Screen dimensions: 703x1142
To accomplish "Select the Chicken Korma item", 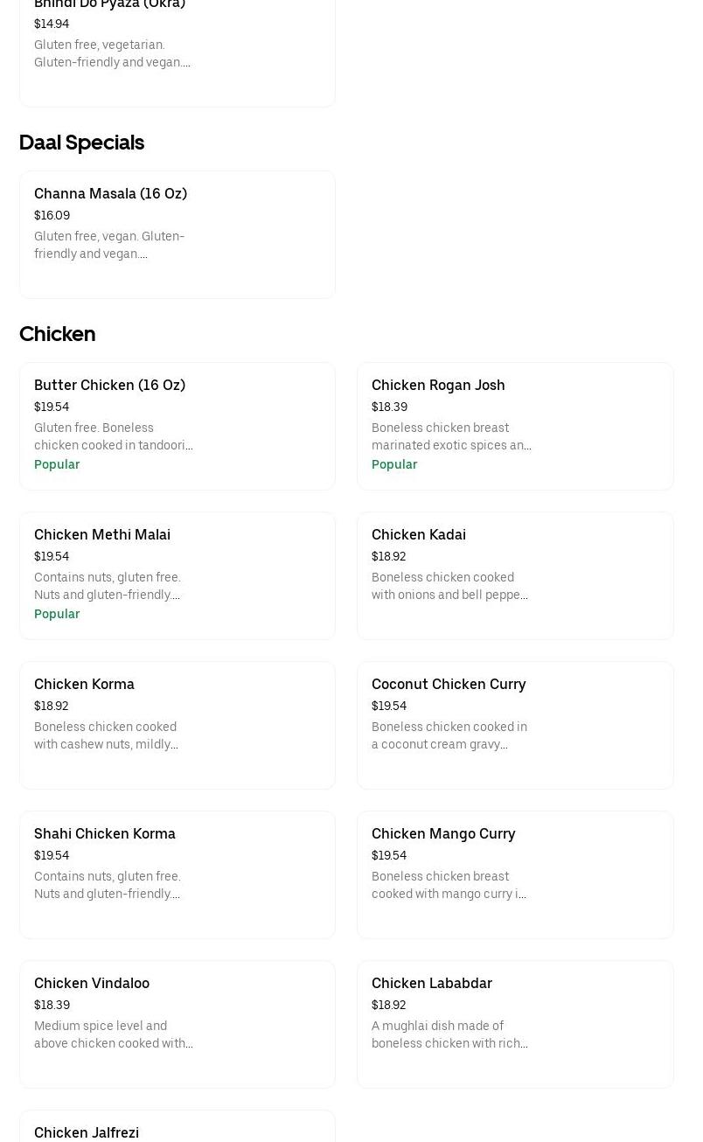I will (x=177, y=725).
